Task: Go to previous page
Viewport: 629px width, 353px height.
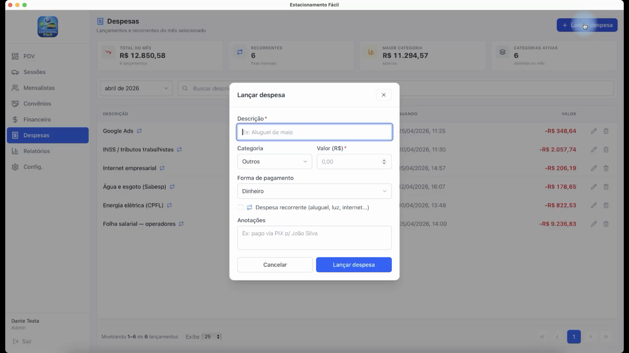Action: [x=557, y=337]
